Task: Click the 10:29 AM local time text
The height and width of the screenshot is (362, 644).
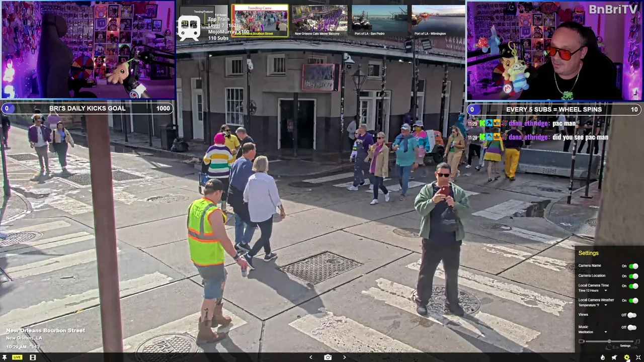Action: click(16, 347)
